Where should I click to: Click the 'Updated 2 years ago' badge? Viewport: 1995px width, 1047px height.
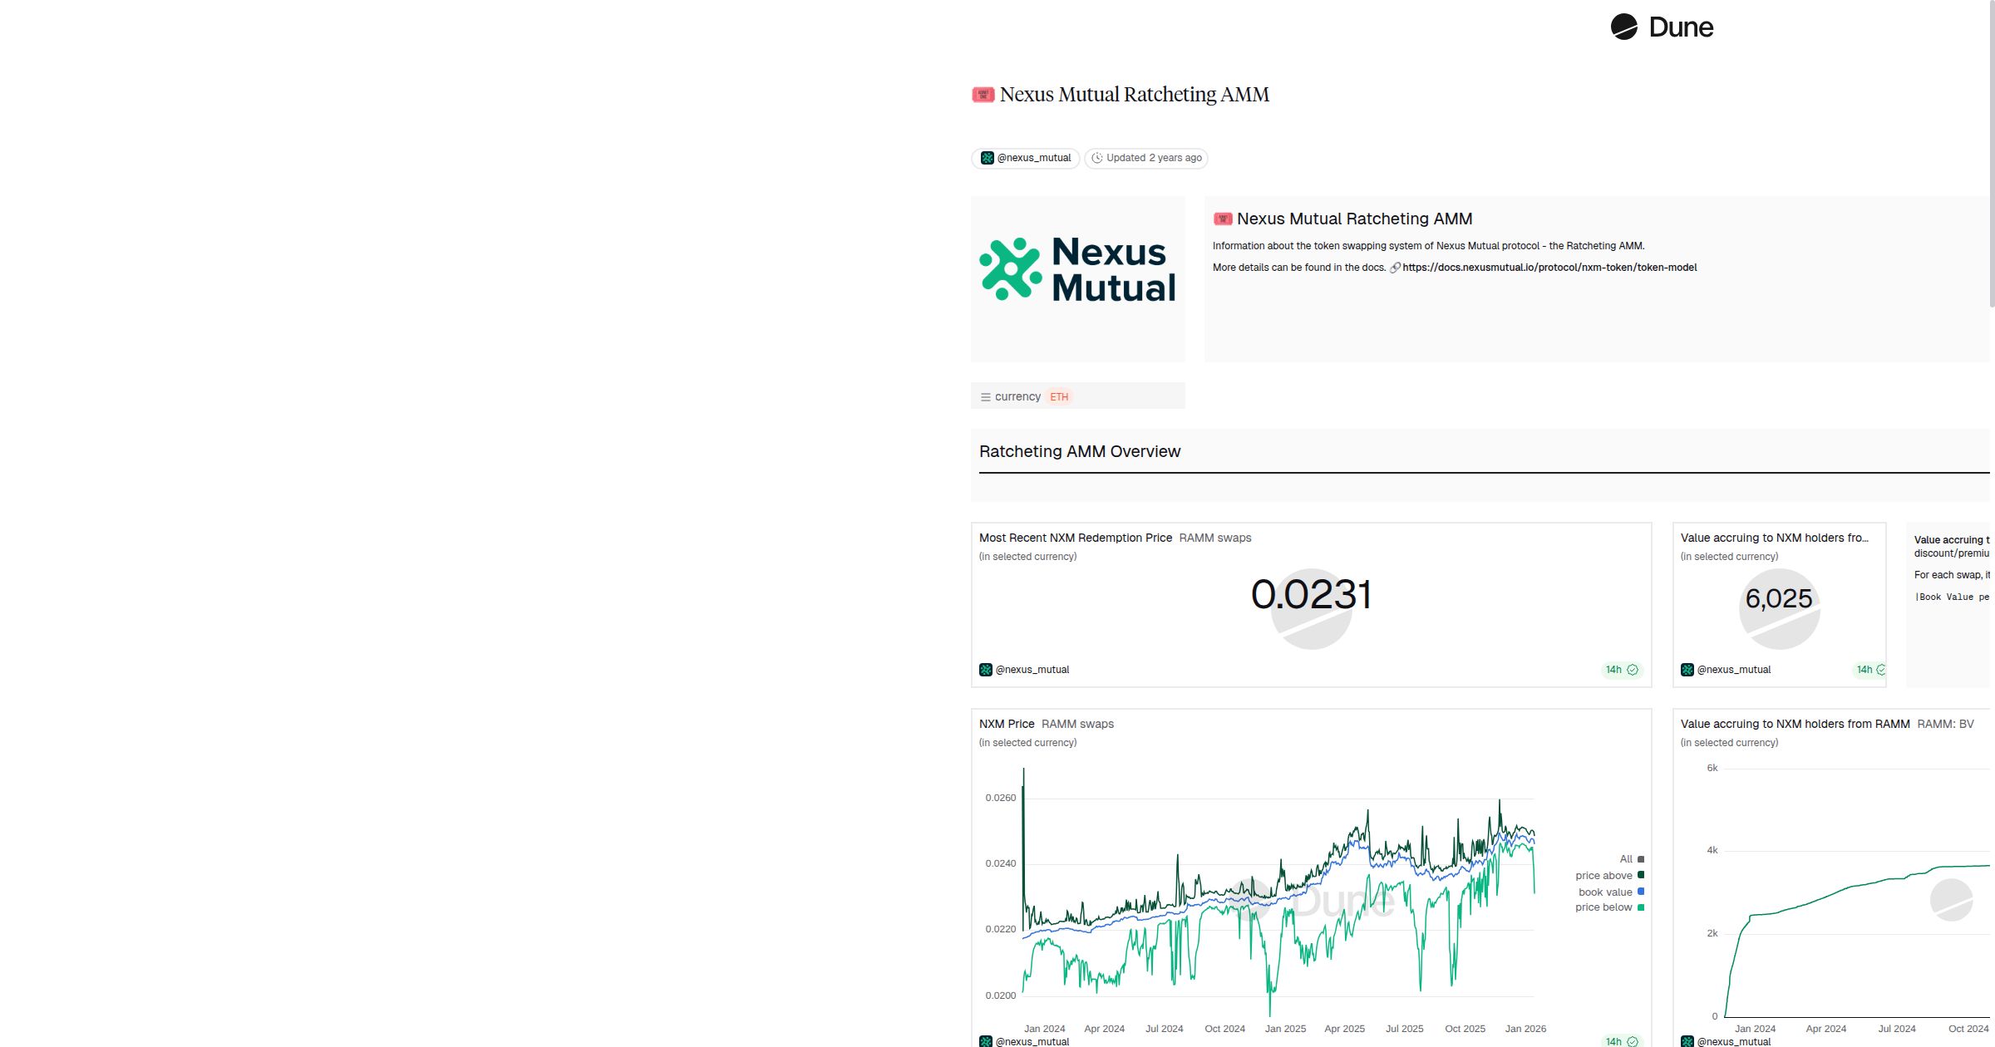pos(1146,158)
